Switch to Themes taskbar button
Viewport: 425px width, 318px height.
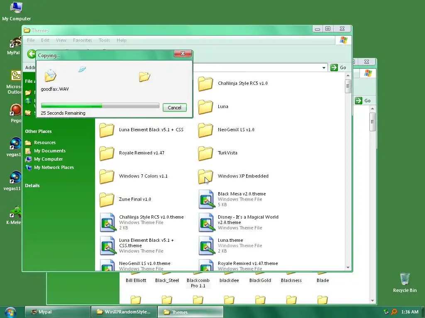190,312
